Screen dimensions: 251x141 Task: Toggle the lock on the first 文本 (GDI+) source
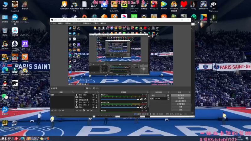[x=96, y=95]
